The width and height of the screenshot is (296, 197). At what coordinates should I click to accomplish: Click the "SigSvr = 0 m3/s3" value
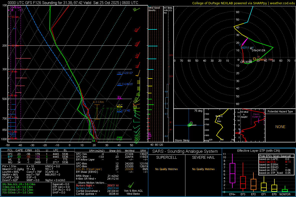[x=55, y=180]
